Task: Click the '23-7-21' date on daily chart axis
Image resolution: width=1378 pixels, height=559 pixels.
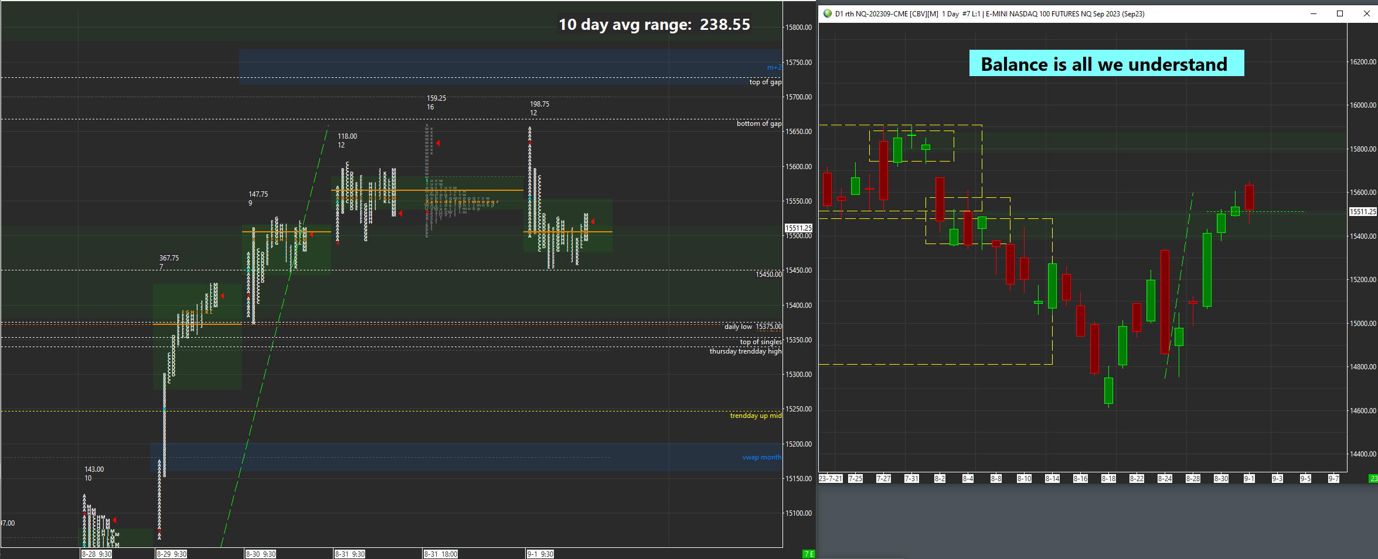Action: point(831,479)
